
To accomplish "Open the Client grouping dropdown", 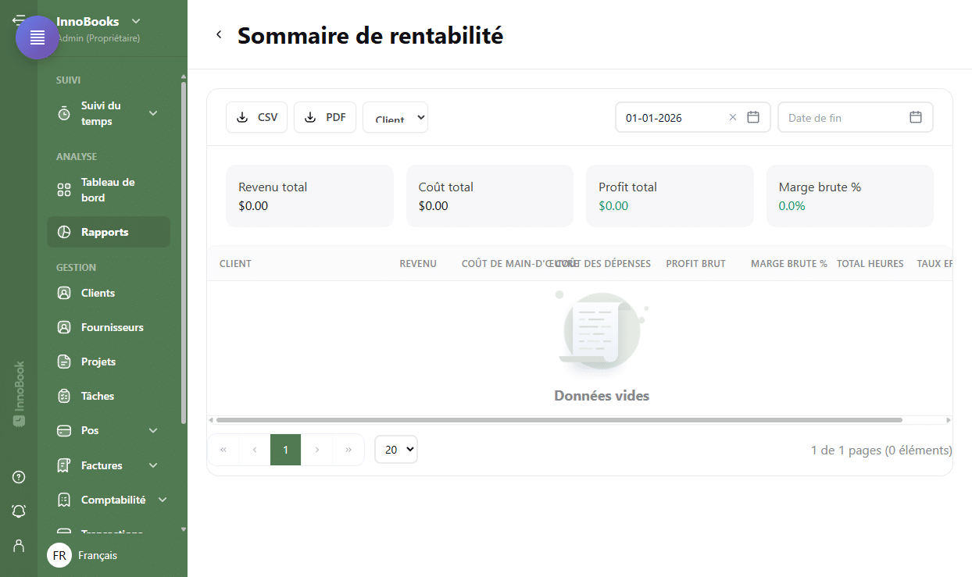I will pyautogui.click(x=395, y=117).
